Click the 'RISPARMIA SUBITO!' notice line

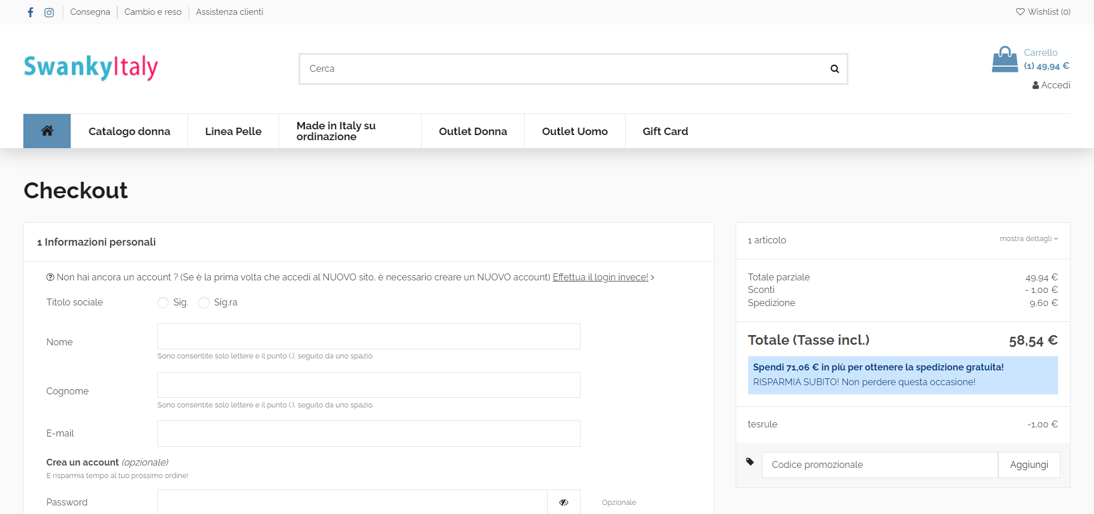[864, 382]
